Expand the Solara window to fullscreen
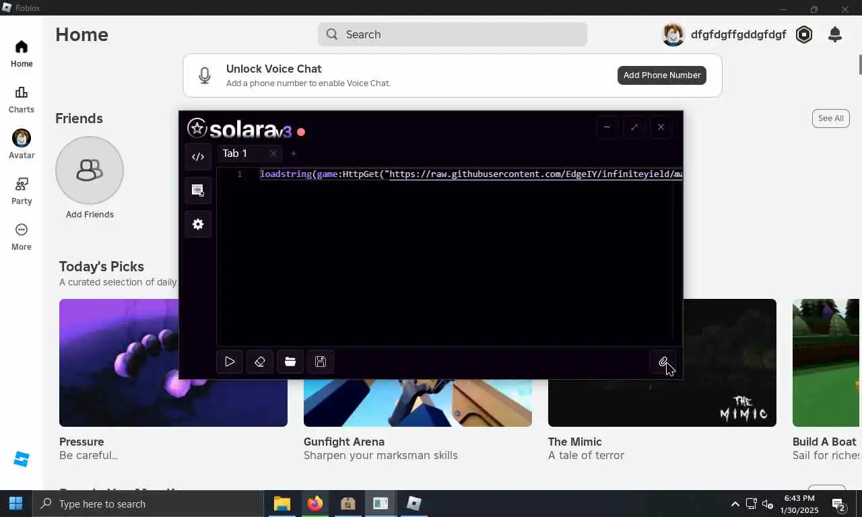The image size is (862, 517). 634,127
